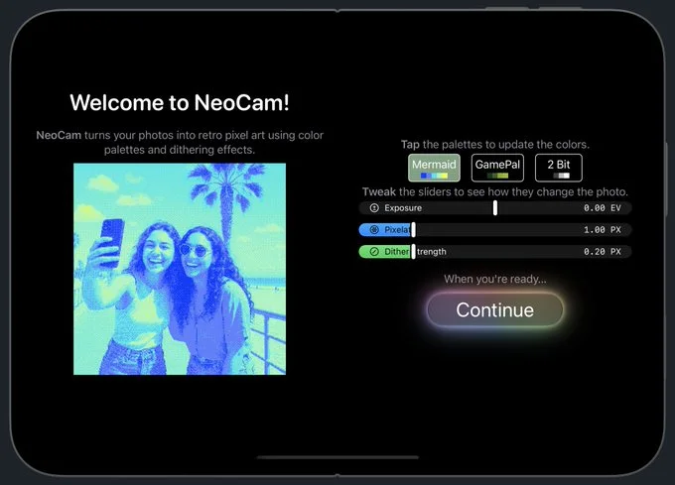Screen dimensions: 675x485
Task: Click the Exposure slider handle
Action: pyautogui.click(x=495, y=208)
